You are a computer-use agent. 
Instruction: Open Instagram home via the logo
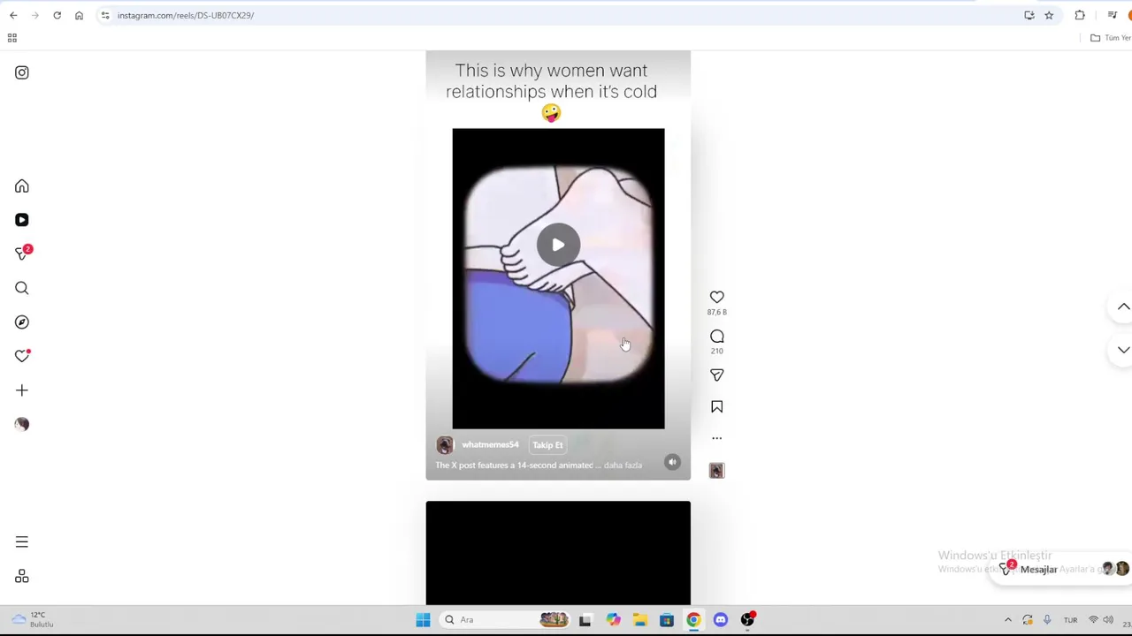(x=22, y=72)
